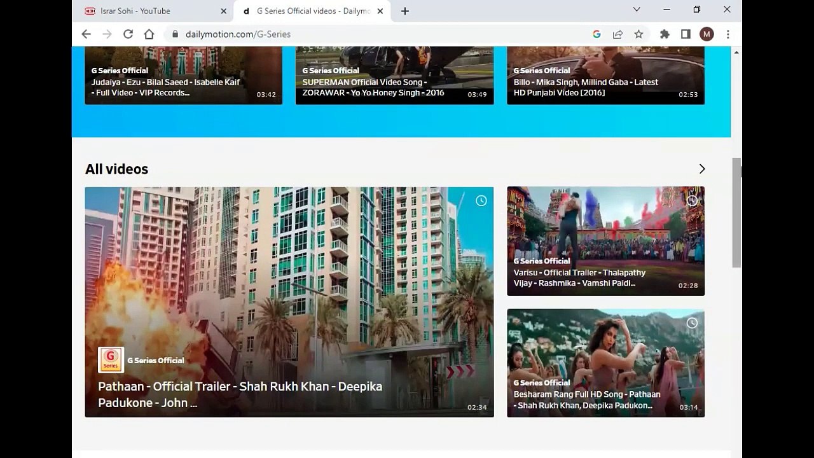
Task: Bookmark this page with the star icon
Action: pyautogui.click(x=638, y=34)
